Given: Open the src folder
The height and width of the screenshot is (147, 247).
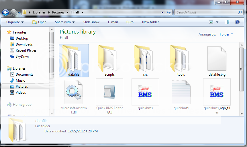Looking at the screenshot, I should pos(145,60).
